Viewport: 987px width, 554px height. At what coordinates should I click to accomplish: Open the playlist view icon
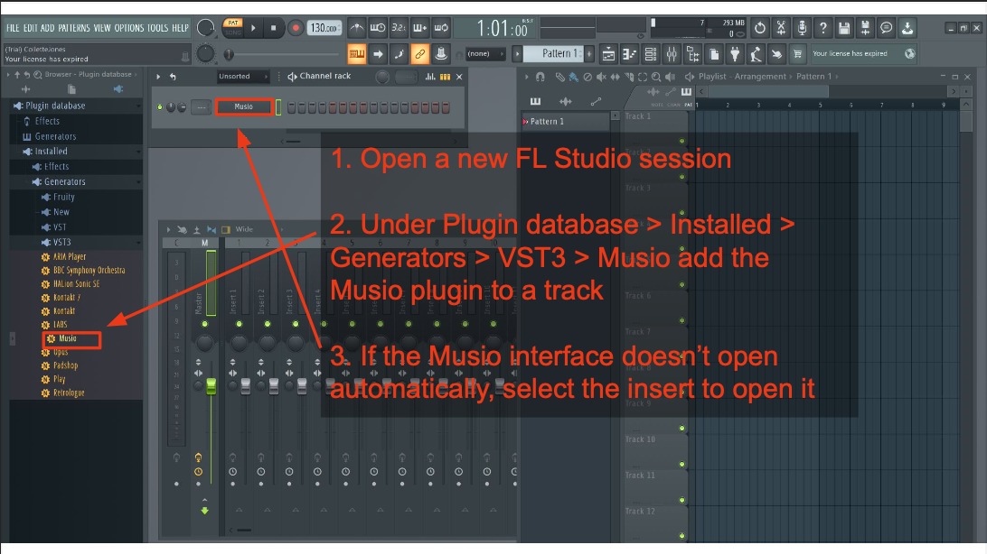[x=608, y=54]
